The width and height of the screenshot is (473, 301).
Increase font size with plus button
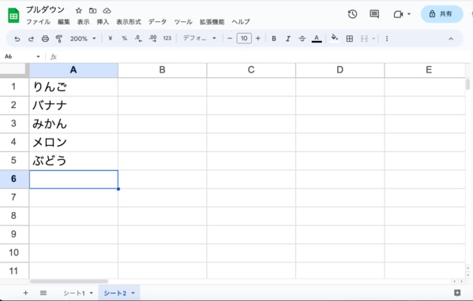click(258, 39)
